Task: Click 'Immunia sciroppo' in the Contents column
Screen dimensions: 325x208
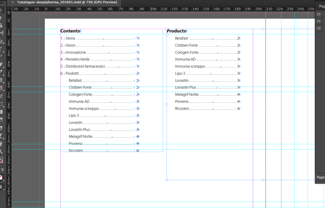Action: tap(84, 108)
